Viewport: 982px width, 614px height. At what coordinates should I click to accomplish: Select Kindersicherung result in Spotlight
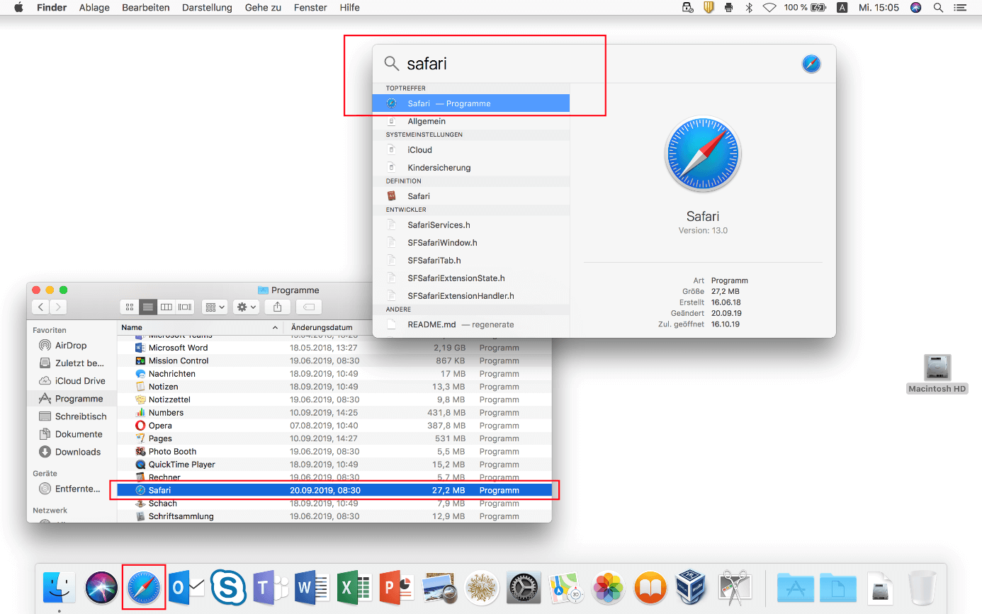pos(471,168)
